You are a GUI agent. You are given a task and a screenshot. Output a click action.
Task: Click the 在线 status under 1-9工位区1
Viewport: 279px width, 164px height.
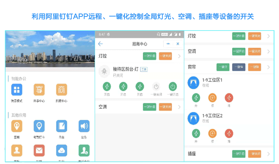pos(205,85)
